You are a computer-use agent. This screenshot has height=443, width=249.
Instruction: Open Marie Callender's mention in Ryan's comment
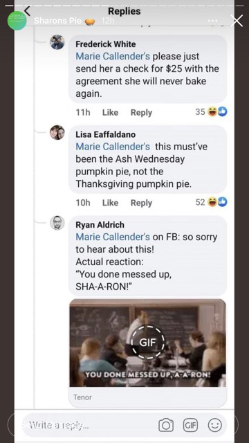113,237
